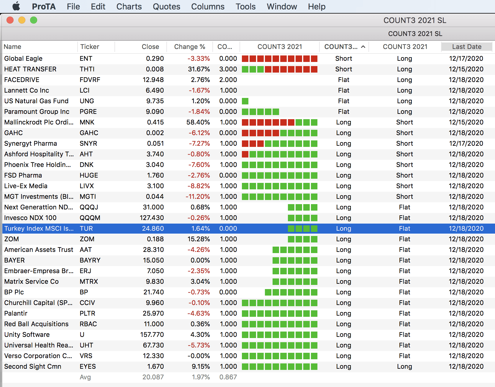The image size is (495, 387).
Task: Click DNK change value -7.60%
Action: tap(199, 165)
